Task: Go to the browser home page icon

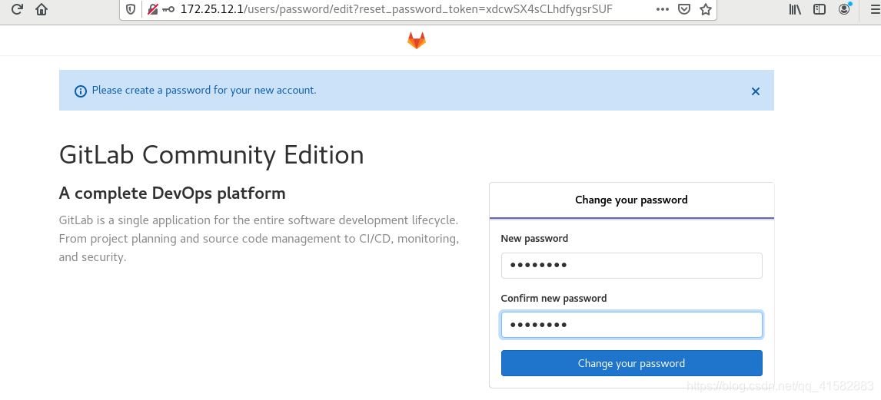Action: [41, 9]
